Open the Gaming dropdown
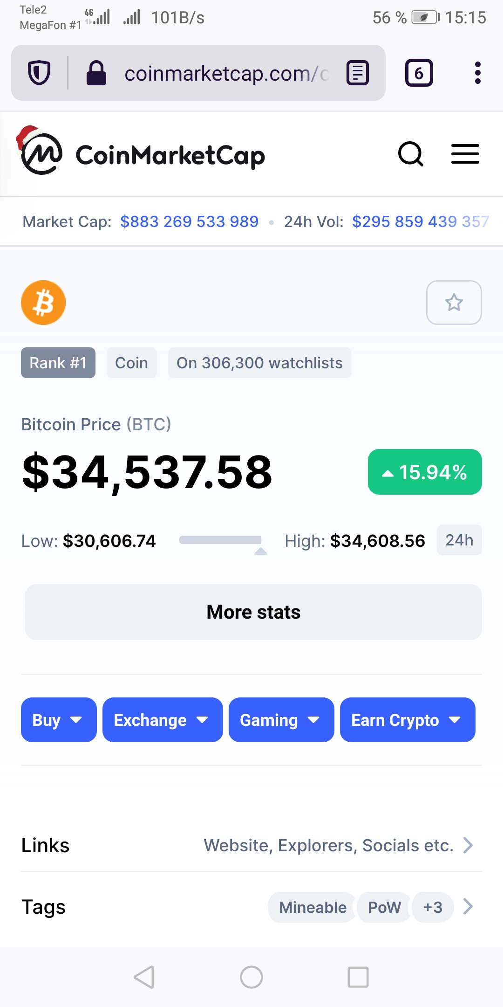 (281, 720)
